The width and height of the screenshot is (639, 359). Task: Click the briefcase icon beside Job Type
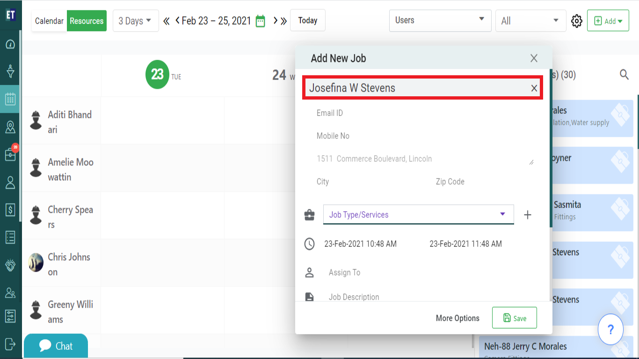point(309,215)
